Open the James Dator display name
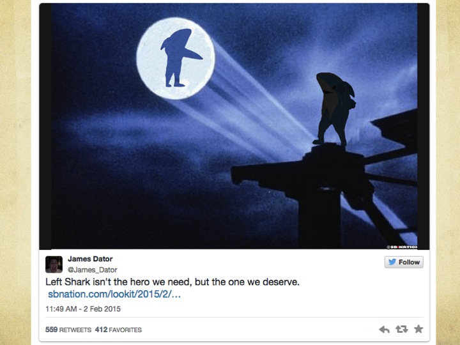460x345 pixels. (x=90, y=259)
